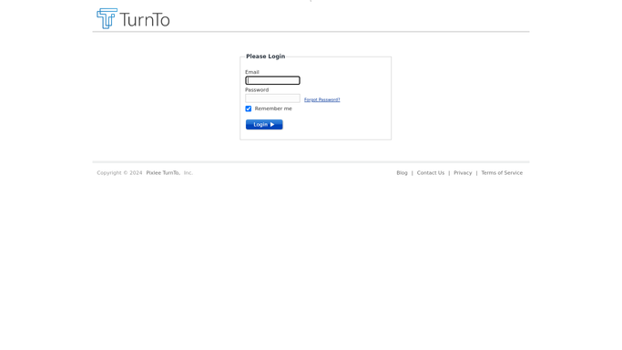The image size is (622, 350).
Task: Click the Password label
Action: coord(257,90)
